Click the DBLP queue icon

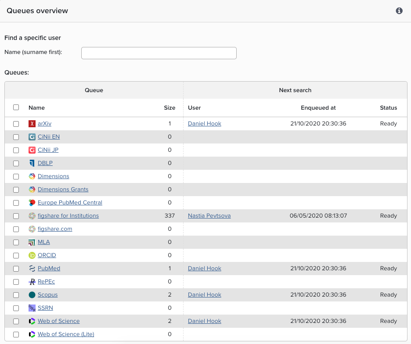click(x=32, y=163)
